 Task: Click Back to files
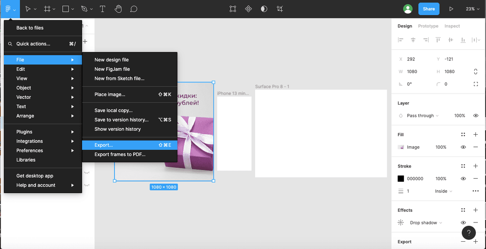tap(30, 28)
